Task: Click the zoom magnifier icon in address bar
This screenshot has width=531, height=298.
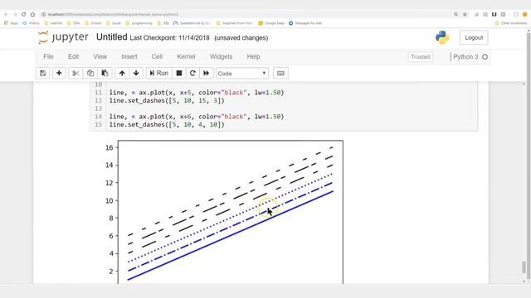Action: pyautogui.click(x=455, y=15)
